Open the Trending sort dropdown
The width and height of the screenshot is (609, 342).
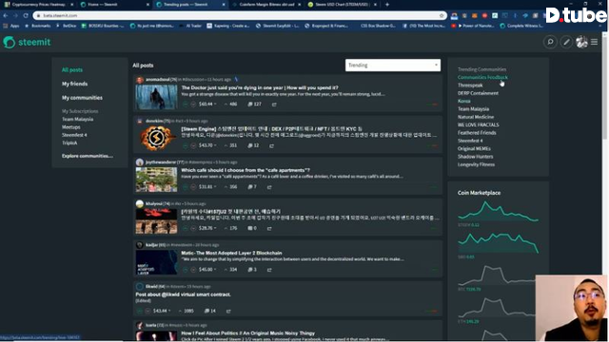tap(393, 66)
